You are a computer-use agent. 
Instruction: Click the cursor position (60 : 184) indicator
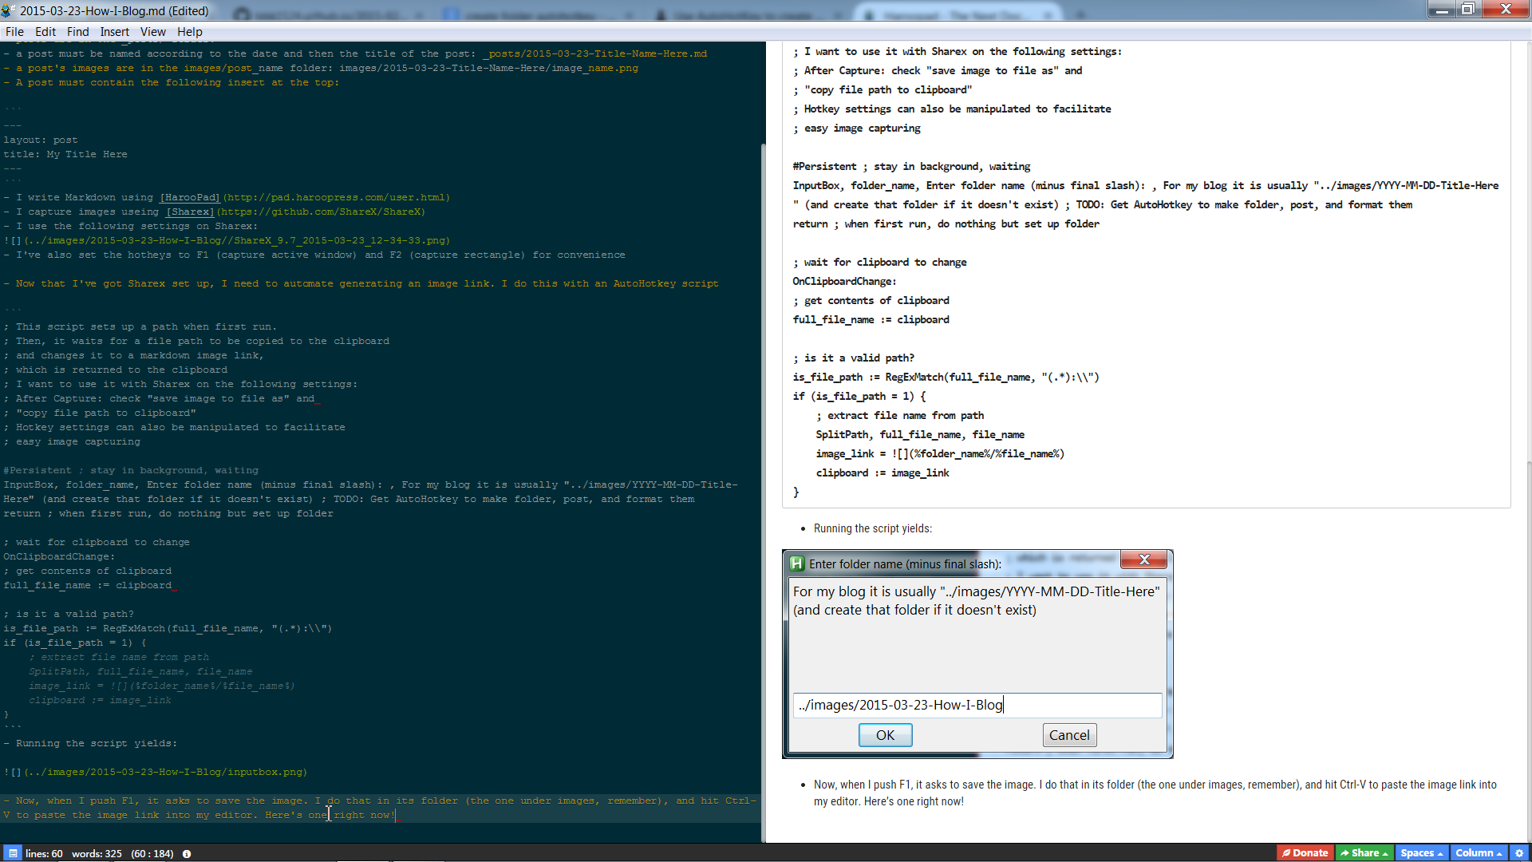click(x=152, y=853)
